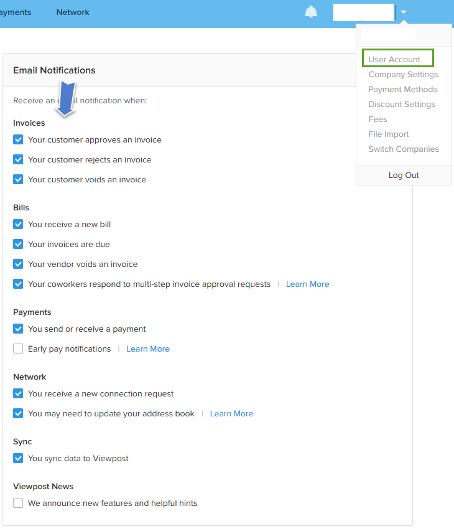
Task: Open Learn More about address book updates
Action: pyautogui.click(x=231, y=414)
